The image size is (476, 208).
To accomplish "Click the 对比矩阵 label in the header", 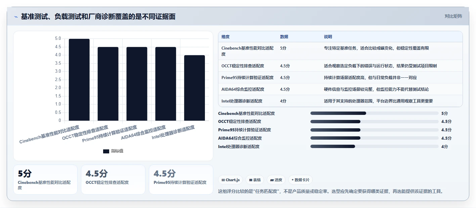I will pyautogui.click(x=453, y=16).
